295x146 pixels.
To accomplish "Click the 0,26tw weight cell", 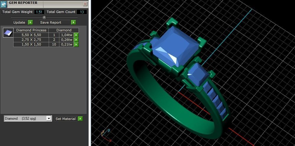I will tap(67, 40).
